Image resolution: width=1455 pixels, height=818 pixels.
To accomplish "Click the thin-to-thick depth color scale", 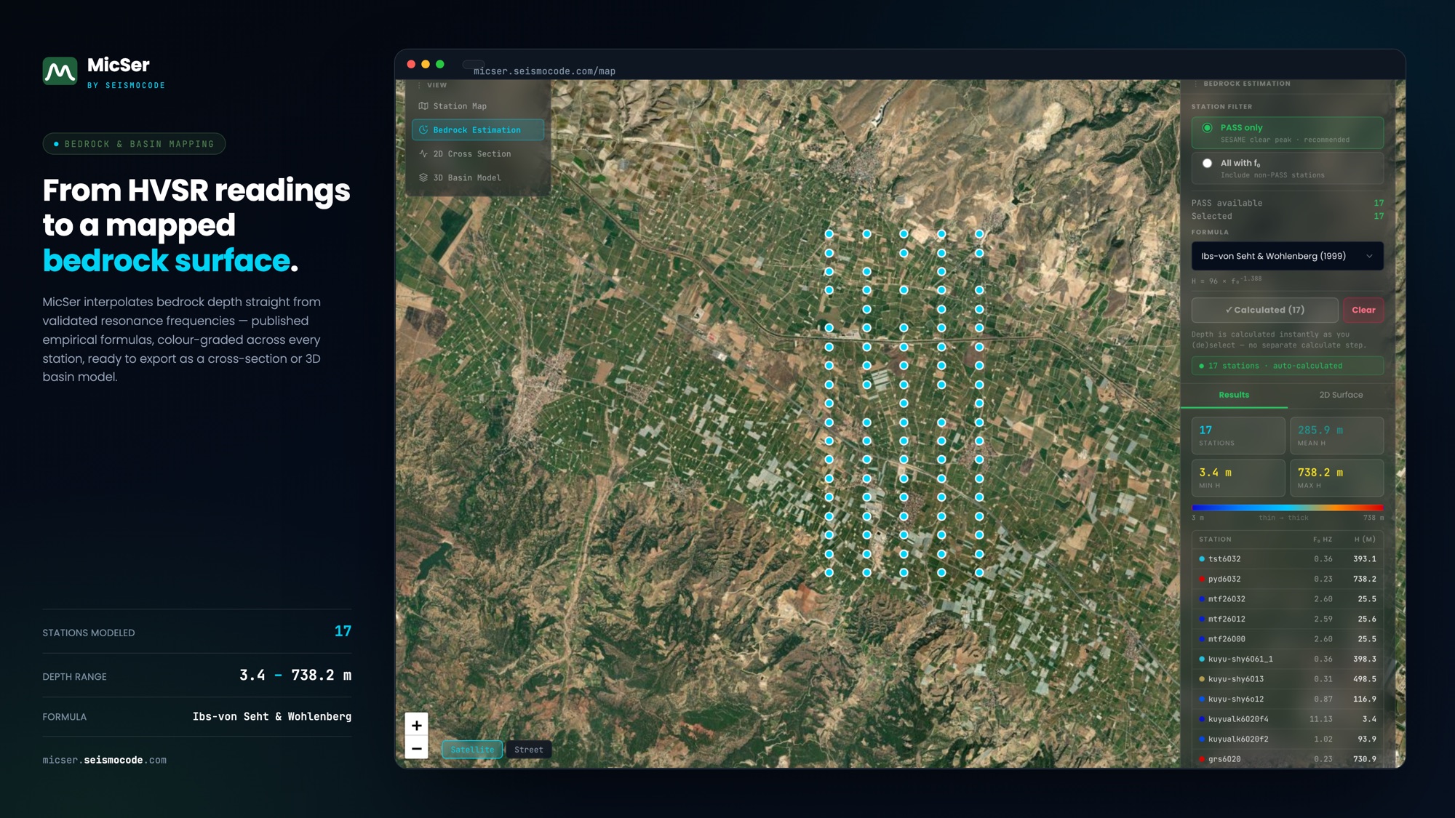I will 1287,508.
